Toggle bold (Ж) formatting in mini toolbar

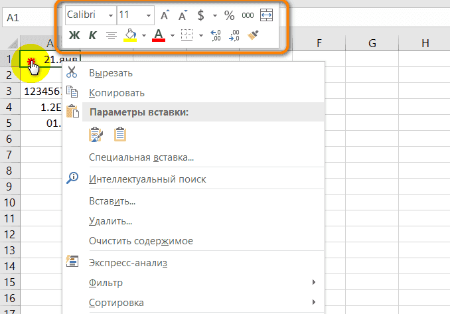pyautogui.click(x=74, y=36)
